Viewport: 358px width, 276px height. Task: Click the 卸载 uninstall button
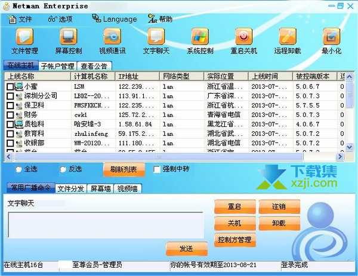click(279, 223)
